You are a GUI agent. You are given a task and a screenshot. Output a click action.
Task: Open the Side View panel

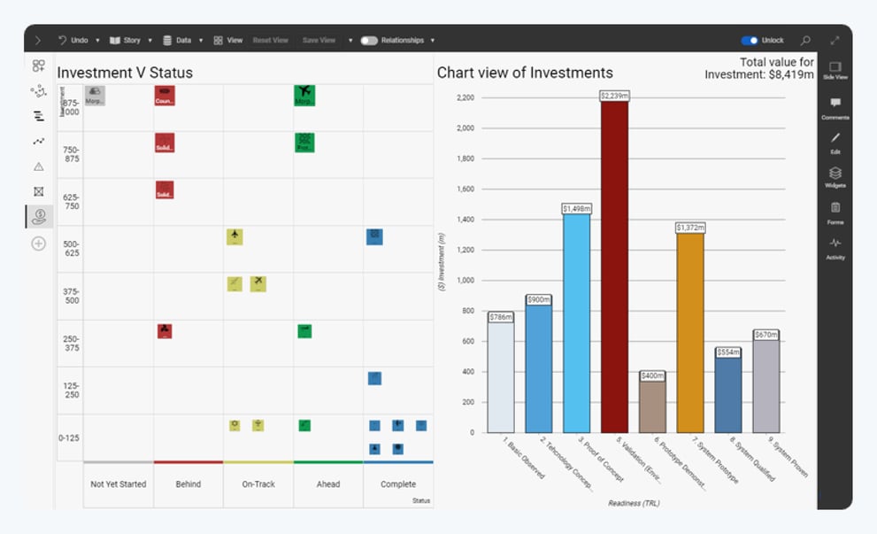[833, 70]
